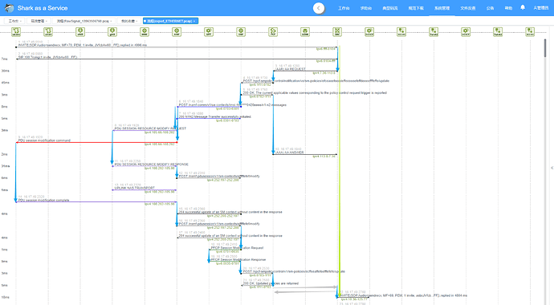
Task: Select the node icon above the AAR/AA REQUEST receiver lifeline
Action: pos(273,32)
